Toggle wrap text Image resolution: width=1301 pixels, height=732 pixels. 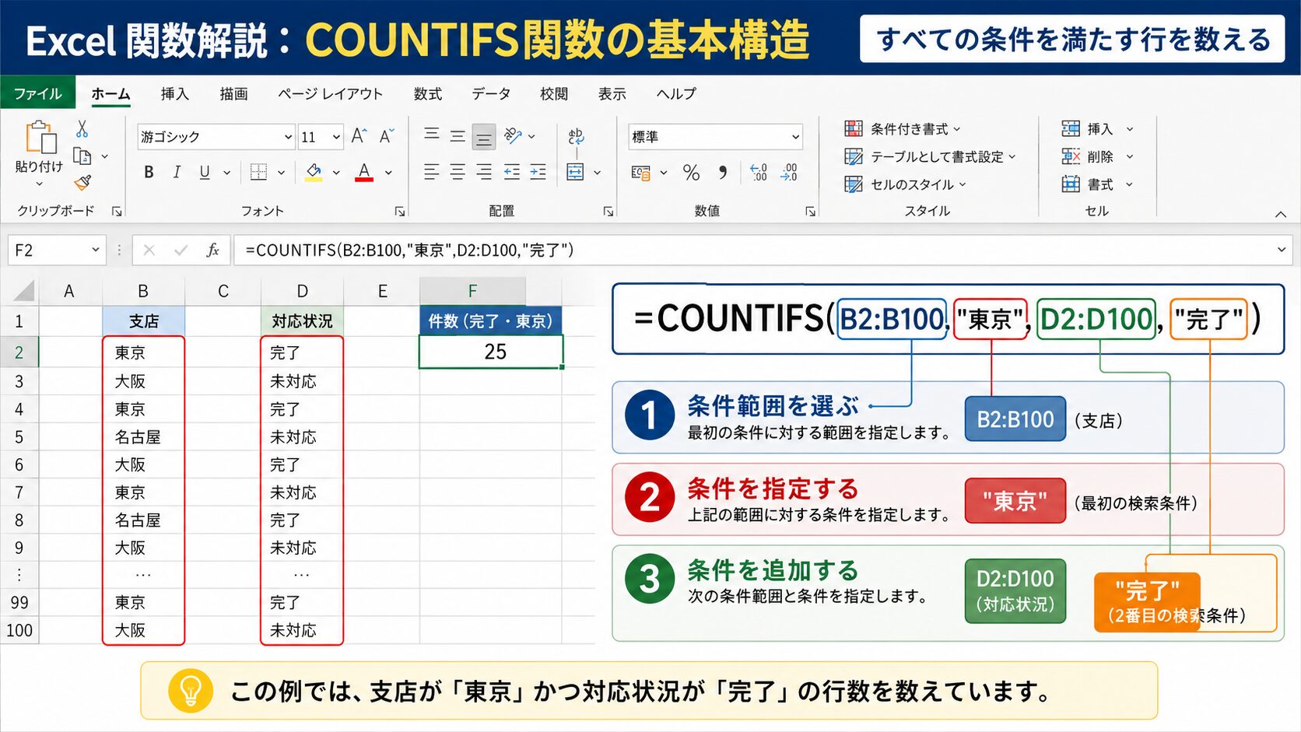click(576, 136)
